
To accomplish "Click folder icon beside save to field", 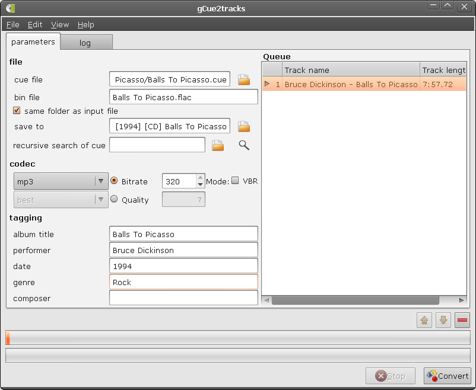I will [244, 126].
